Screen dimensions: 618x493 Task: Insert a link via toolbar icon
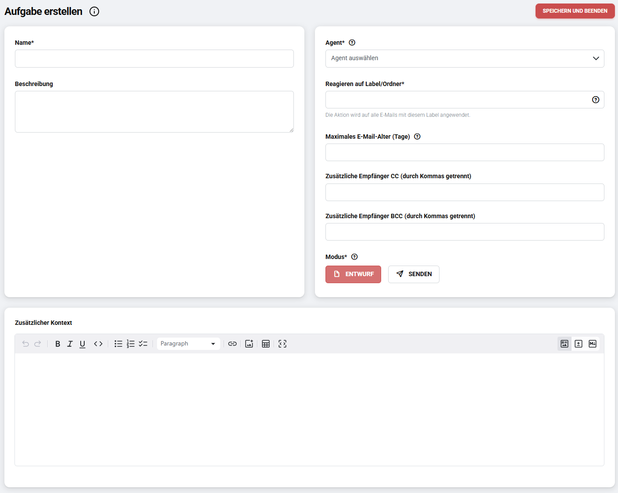232,344
